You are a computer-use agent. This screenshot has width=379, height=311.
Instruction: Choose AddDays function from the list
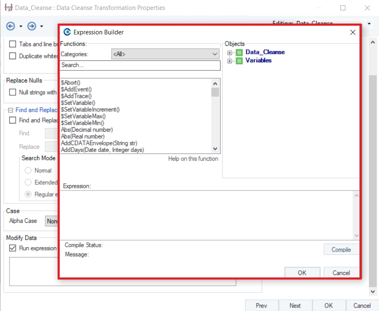coord(102,150)
